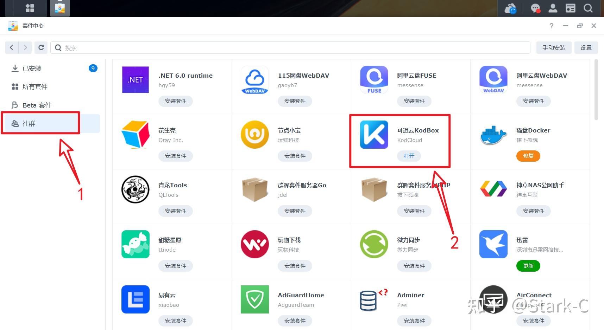Click the 甜糖星愿 candy icon
Image resolution: width=604 pixels, height=330 pixels.
click(x=135, y=244)
